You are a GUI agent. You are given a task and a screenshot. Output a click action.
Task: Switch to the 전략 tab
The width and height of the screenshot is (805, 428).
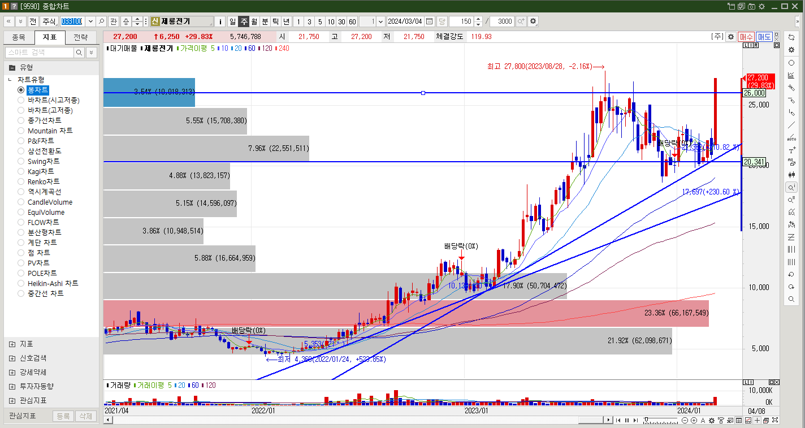(81, 38)
